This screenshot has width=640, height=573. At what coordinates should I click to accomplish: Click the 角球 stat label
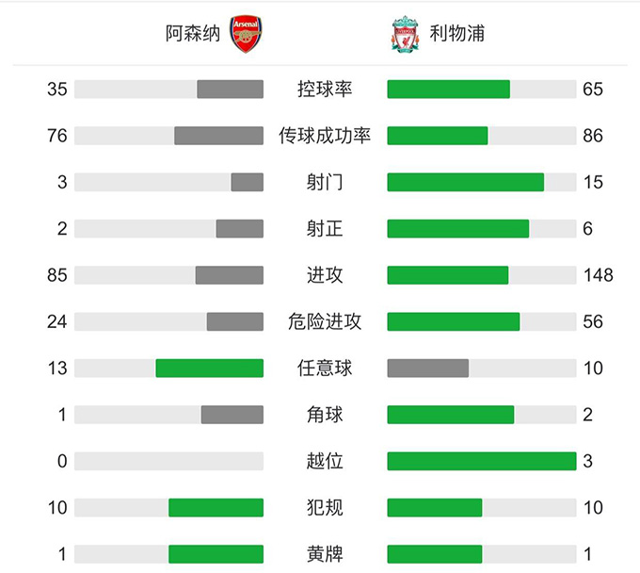(x=325, y=414)
